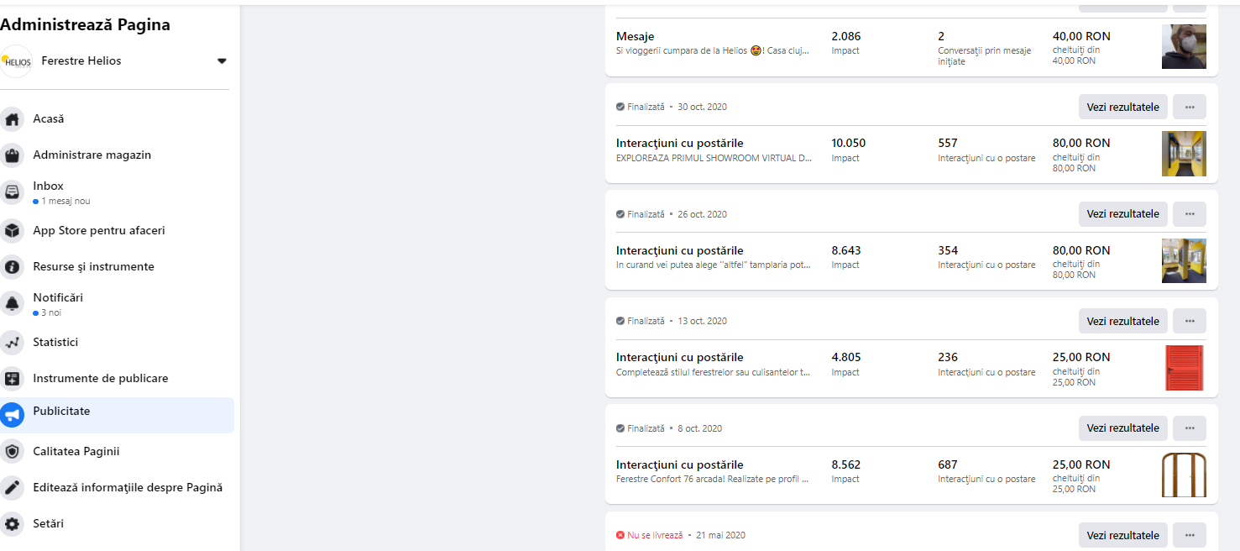This screenshot has width=1240, height=551.
Task: View results for 21 mai 2020 ad
Action: click(1122, 535)
